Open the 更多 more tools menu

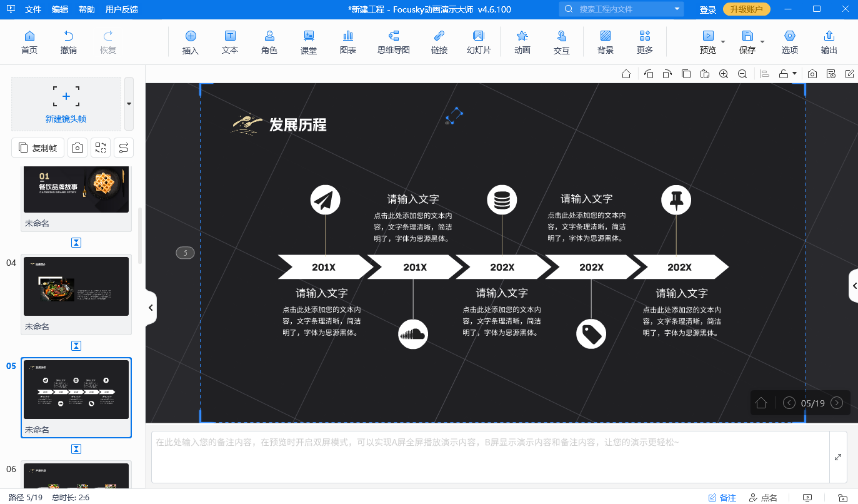(645, 42)
